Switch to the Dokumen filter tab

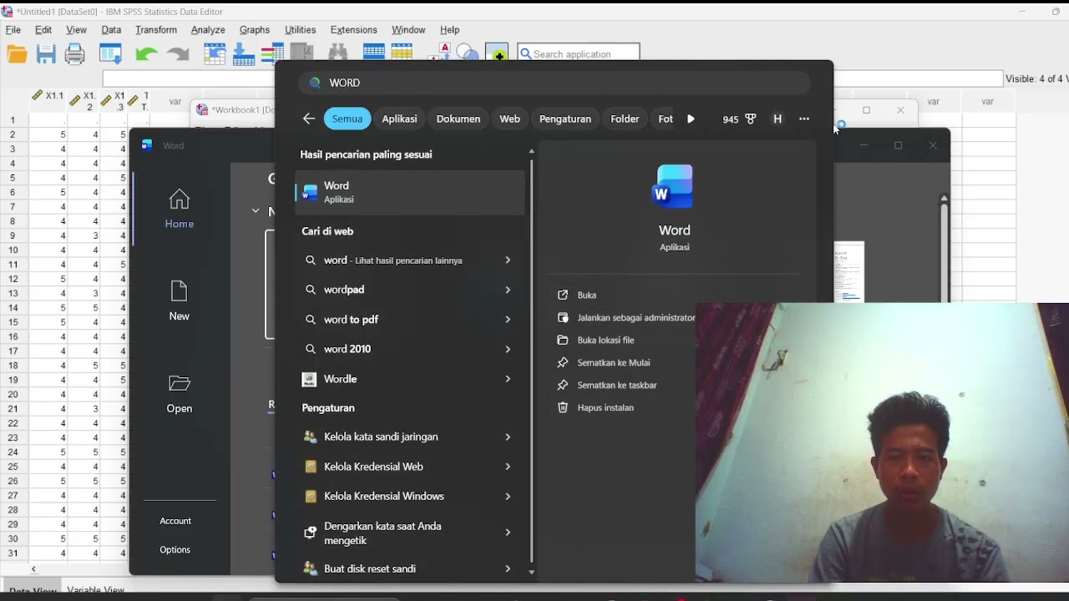[x=459, y=119]
